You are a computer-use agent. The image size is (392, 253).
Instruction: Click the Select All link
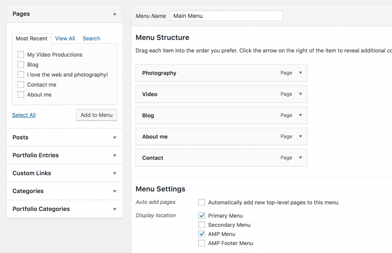tap(24, 115)
